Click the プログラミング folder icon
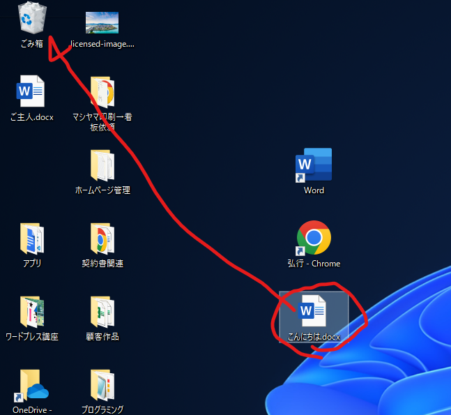451x415 pixels. point(102,385)
